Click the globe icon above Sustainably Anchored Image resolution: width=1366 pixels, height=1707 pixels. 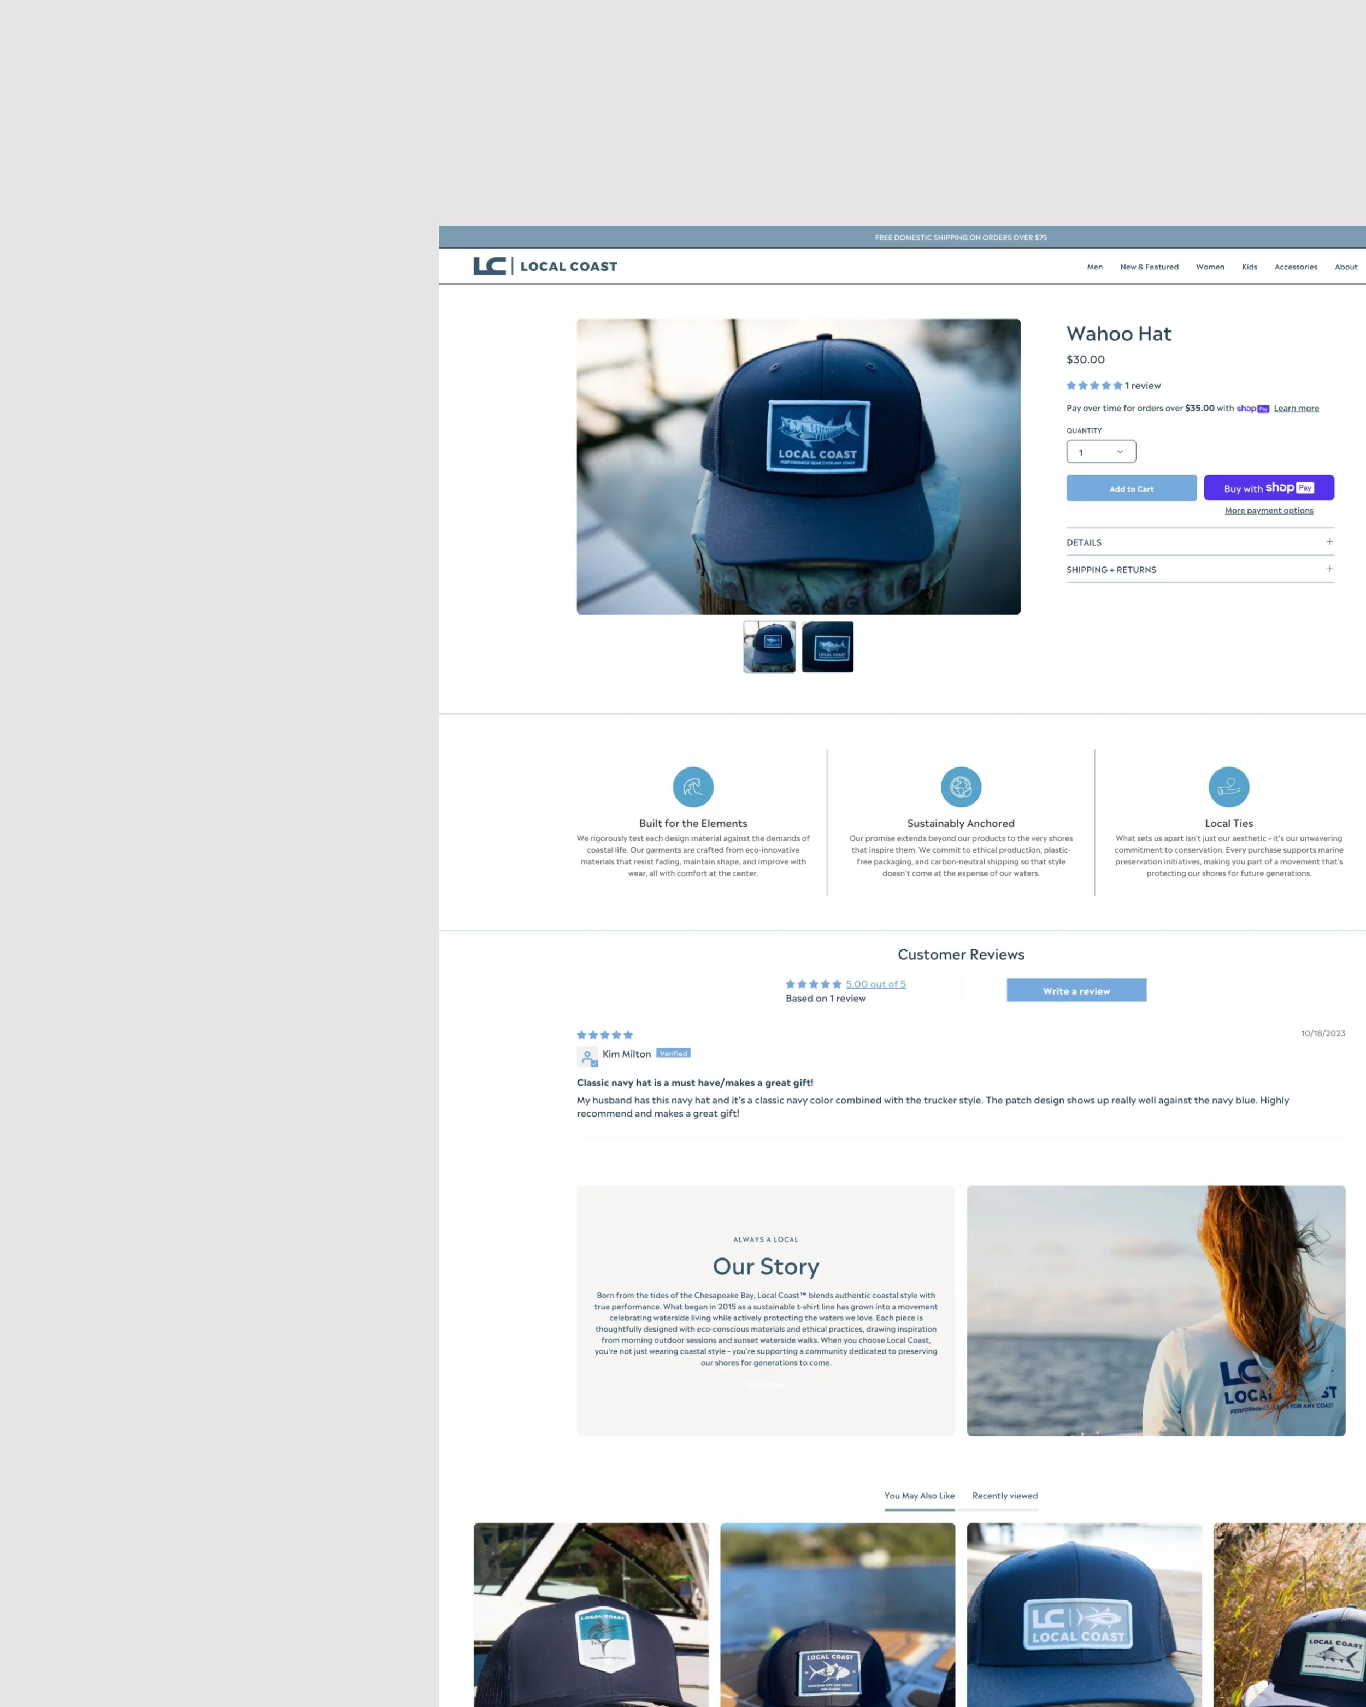point(961,787)
